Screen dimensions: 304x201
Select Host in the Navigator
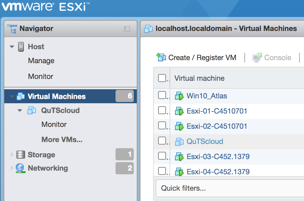(x=36, y=47)
